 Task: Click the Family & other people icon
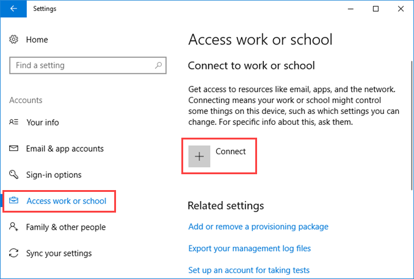coord(14,227)
